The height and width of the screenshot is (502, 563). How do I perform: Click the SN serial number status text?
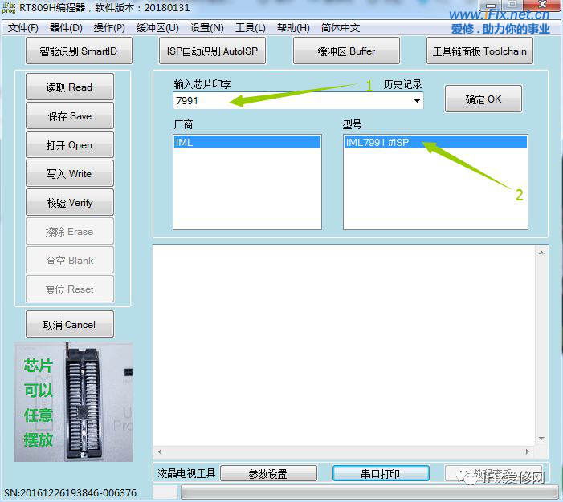point(71,492)
